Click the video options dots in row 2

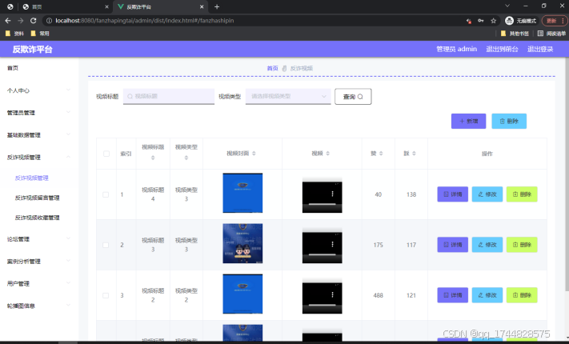pos(332,245)
